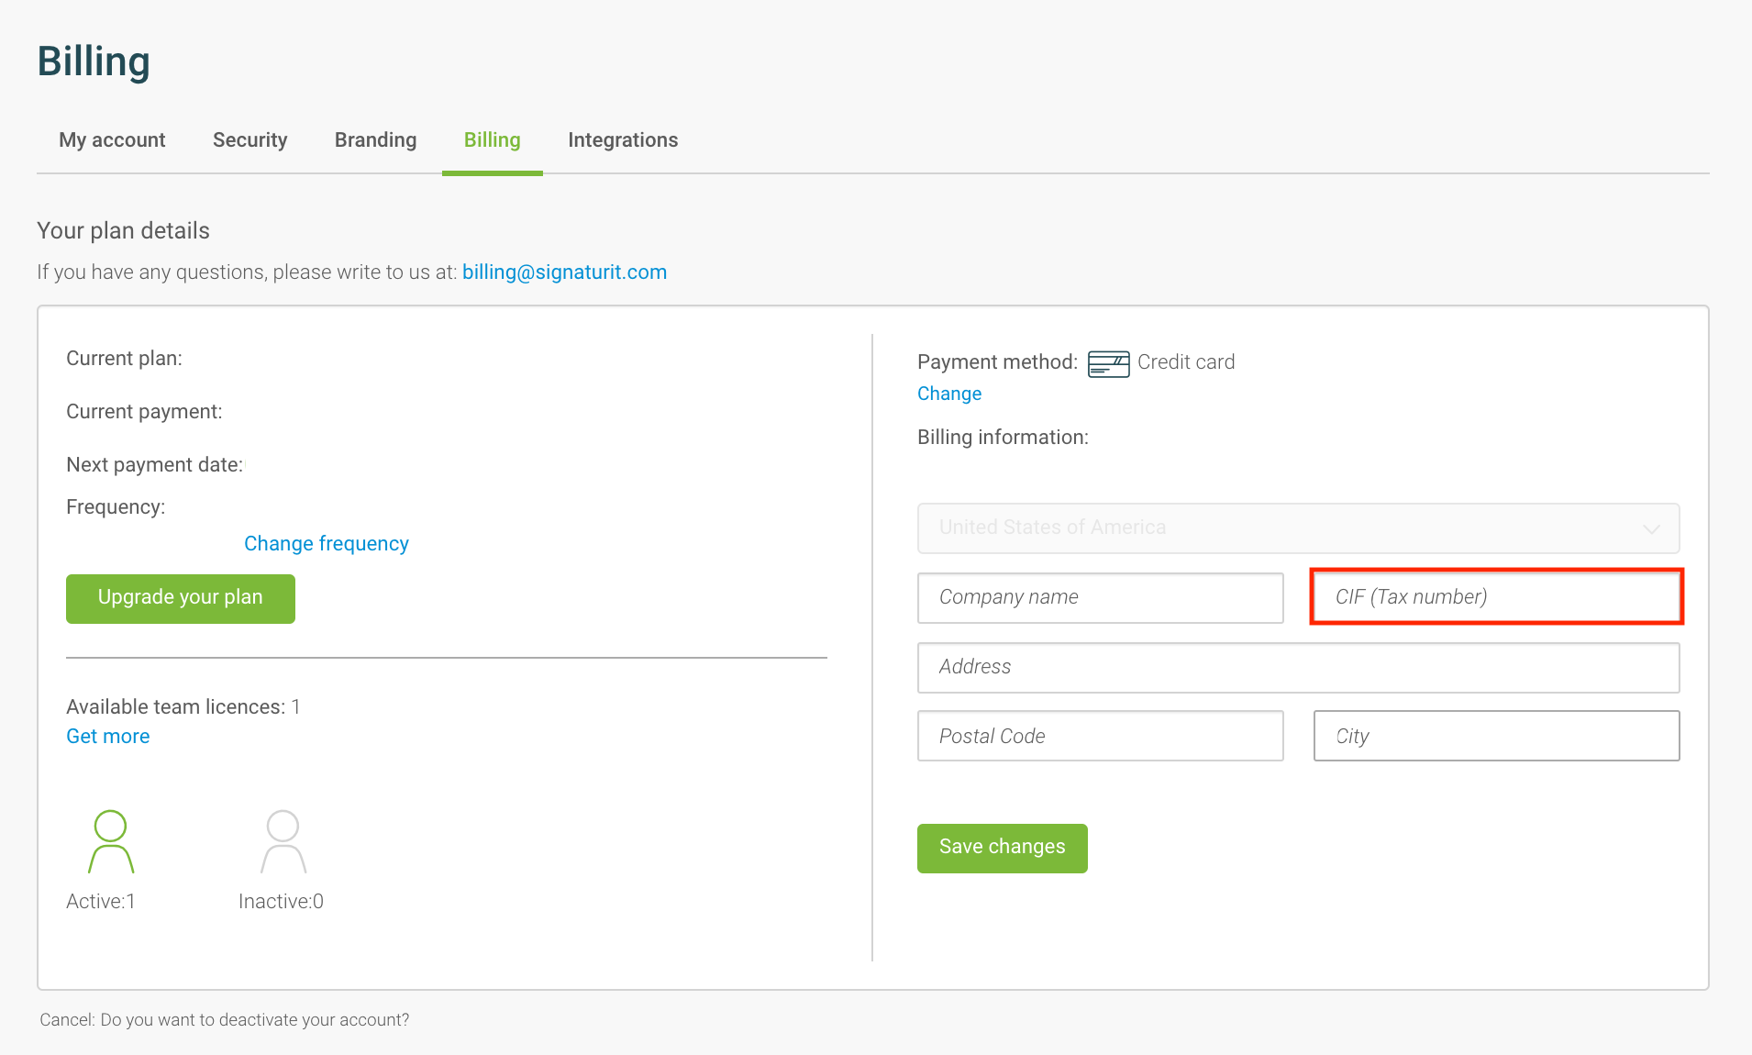Click the Billing page heading
Viewport: 1752px width, 1055px height.
(x=94, y=62)
